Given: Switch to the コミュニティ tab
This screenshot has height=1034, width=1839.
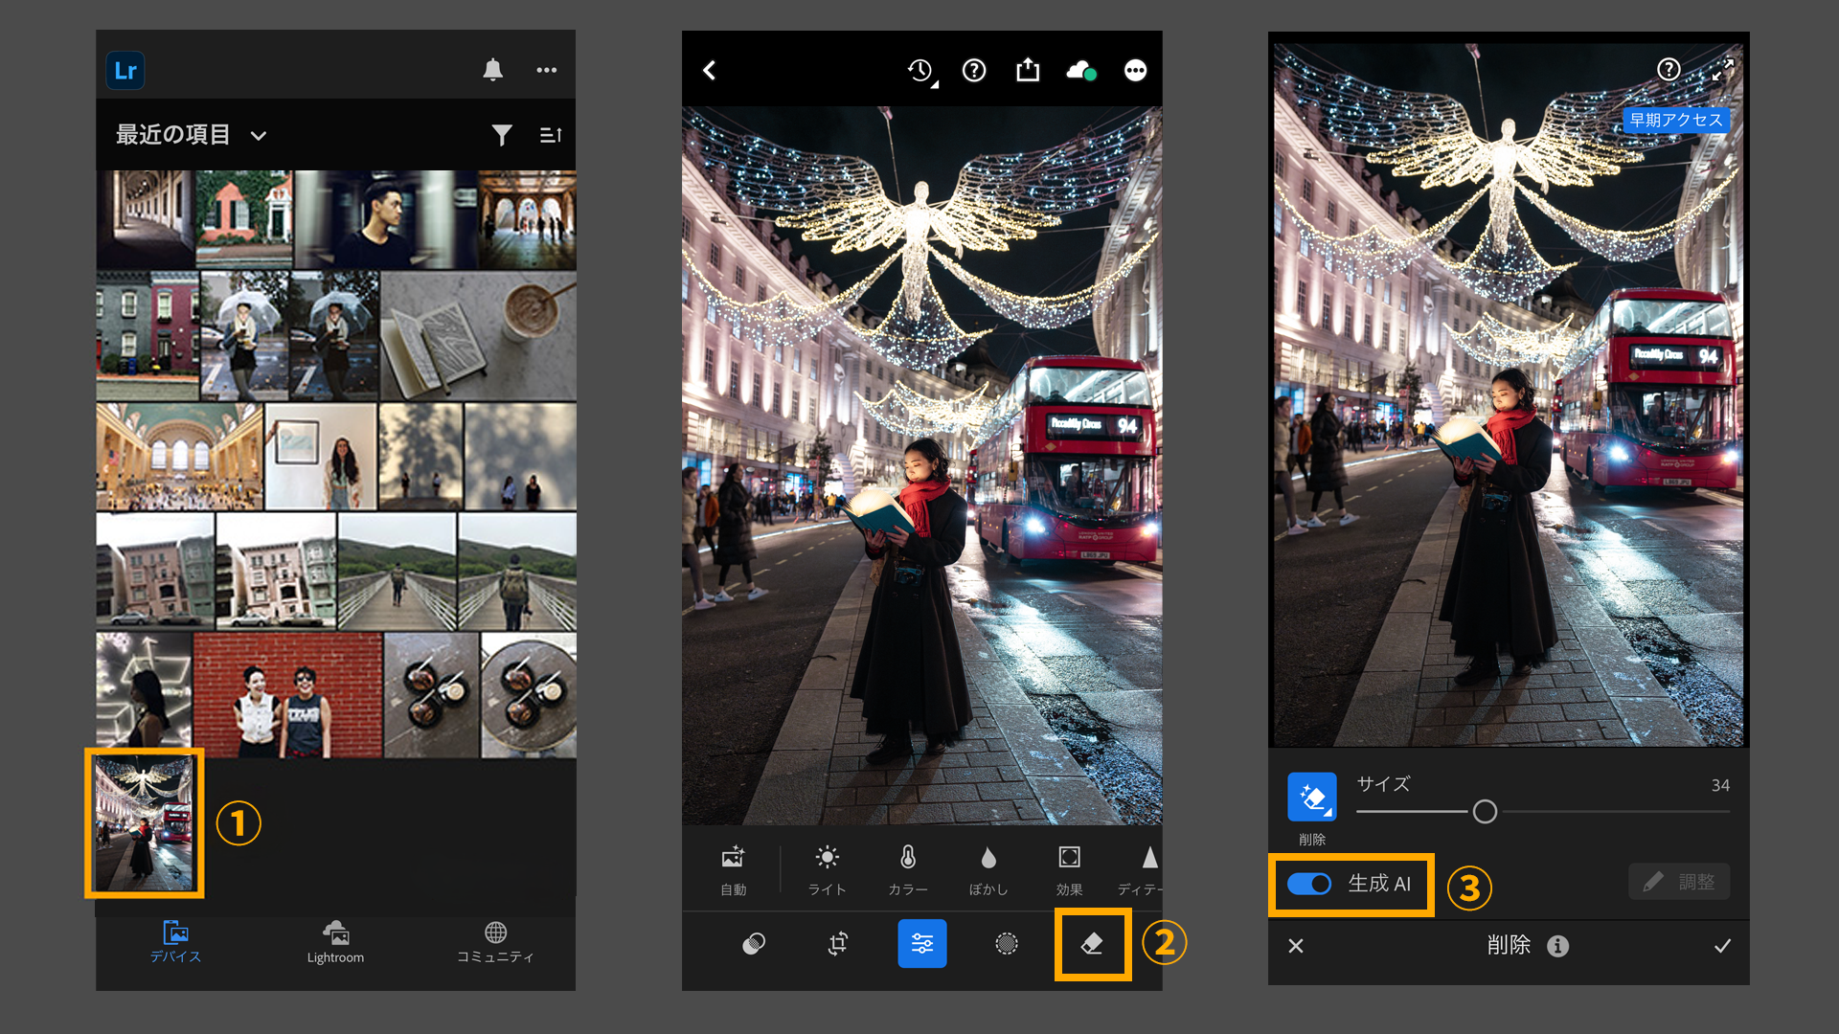Looking at the screenshot, I should [495, 942].
